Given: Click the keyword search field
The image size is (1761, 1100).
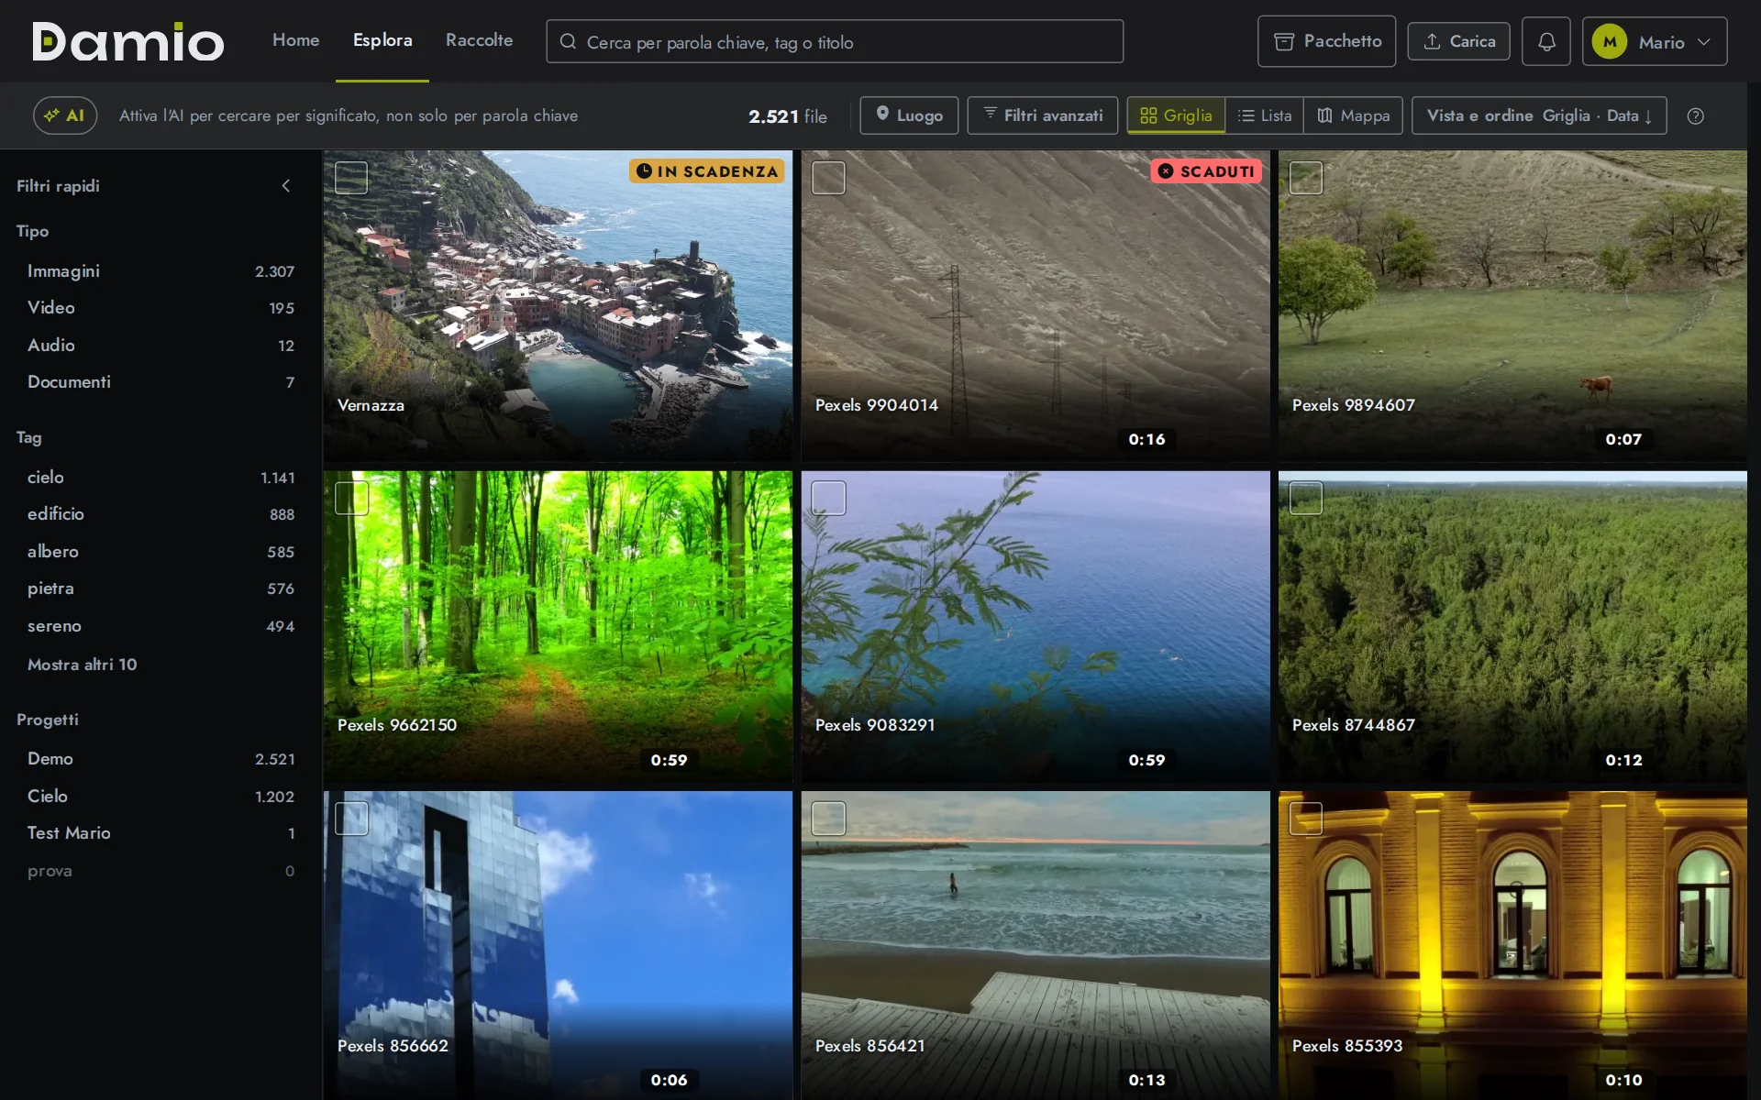Looking at the screenshot, I should tap(835, 41).
